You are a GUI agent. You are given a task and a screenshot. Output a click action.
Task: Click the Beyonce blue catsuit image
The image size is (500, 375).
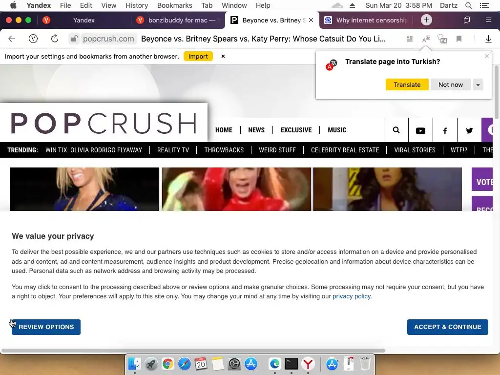(x=84, y=189)
